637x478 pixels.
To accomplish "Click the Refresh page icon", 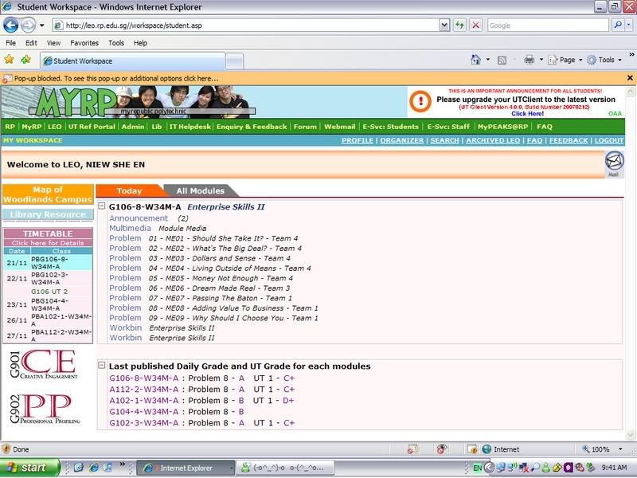I will point(460,25).
